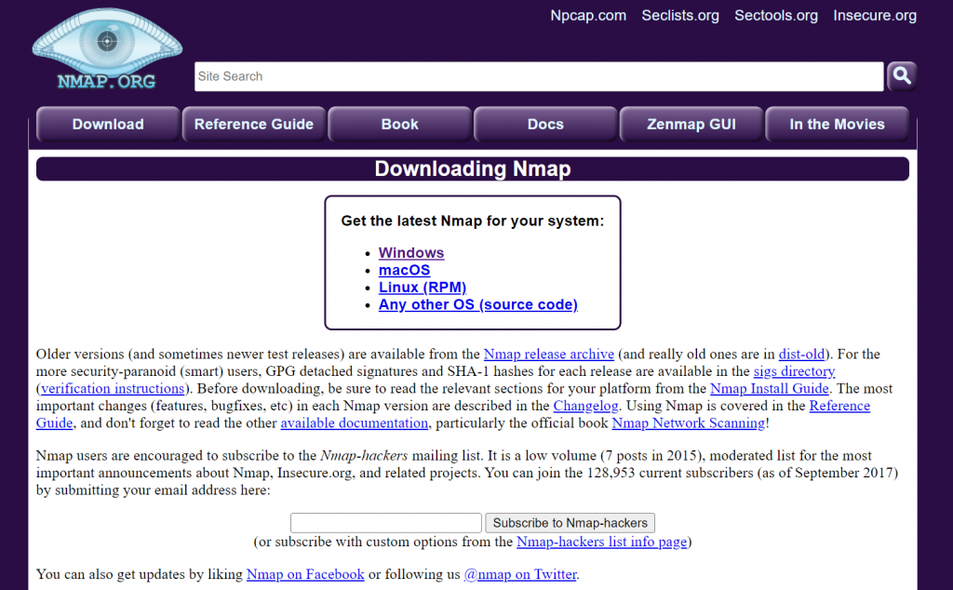This screenshot has height=590, width=953.
Task: Open the Book tab
Action: click(400, 124)
